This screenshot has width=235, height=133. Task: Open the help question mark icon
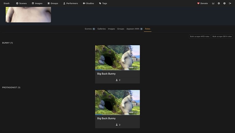click(x=224, y=3)
